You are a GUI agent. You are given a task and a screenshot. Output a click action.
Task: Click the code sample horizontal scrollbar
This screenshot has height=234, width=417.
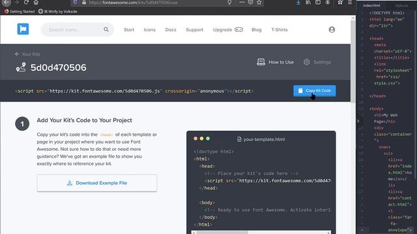click(x=222, y=233)
